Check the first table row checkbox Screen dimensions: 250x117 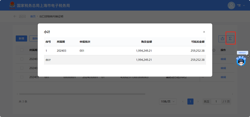pyautogui.click(x=22, y=59)
